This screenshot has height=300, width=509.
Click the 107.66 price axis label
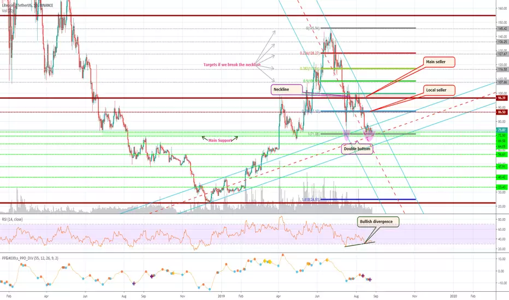coord(502,82)
